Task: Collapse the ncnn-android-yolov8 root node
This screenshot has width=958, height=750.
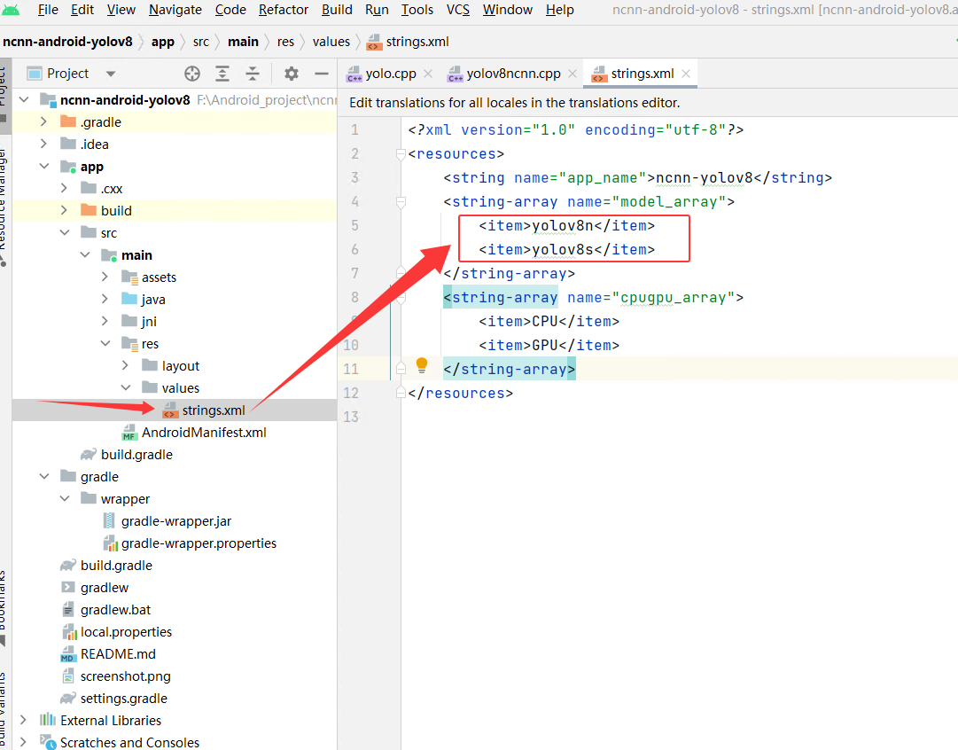Action: [x=24, y=99]
